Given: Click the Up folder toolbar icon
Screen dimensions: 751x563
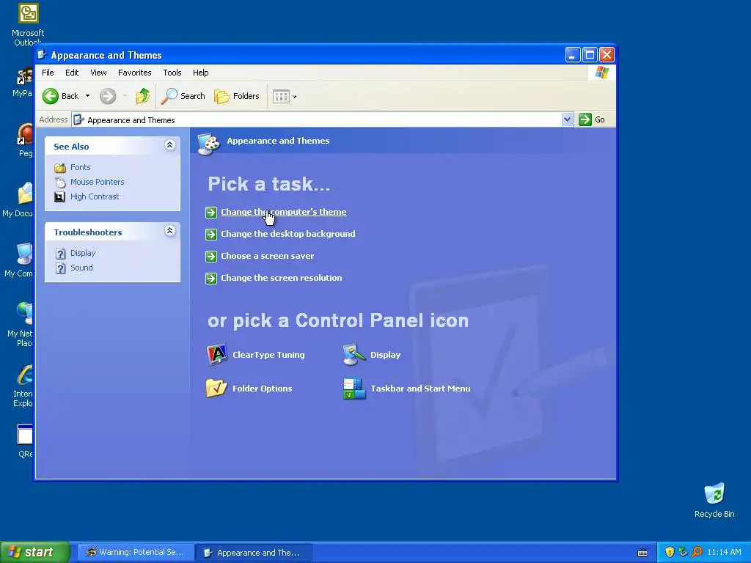Looking at the screenshot, I should (143, 96).
